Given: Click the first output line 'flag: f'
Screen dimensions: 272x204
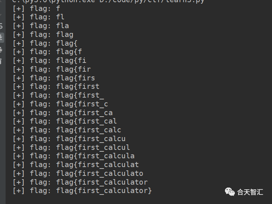Looking at the screenshot, I should click(x=36, y=8).
